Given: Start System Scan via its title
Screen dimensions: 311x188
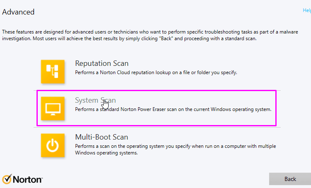Looking at the screenshot, I should [95, 100].
